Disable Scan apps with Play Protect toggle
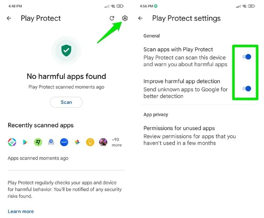Image resolution: width=264 pixels, height=218 pixels. (x=247, y=57)
